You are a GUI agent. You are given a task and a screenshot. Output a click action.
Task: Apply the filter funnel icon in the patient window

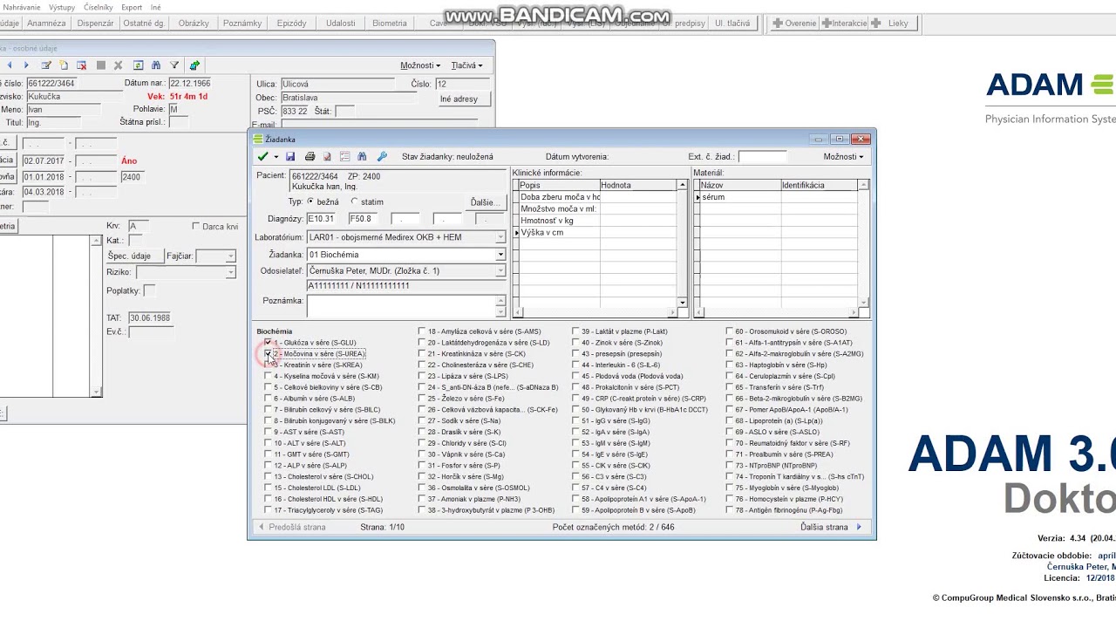(x=174, y=65)
